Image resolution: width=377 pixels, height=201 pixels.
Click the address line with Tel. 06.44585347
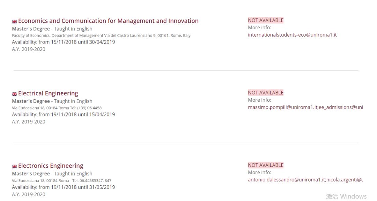(61, 180)
